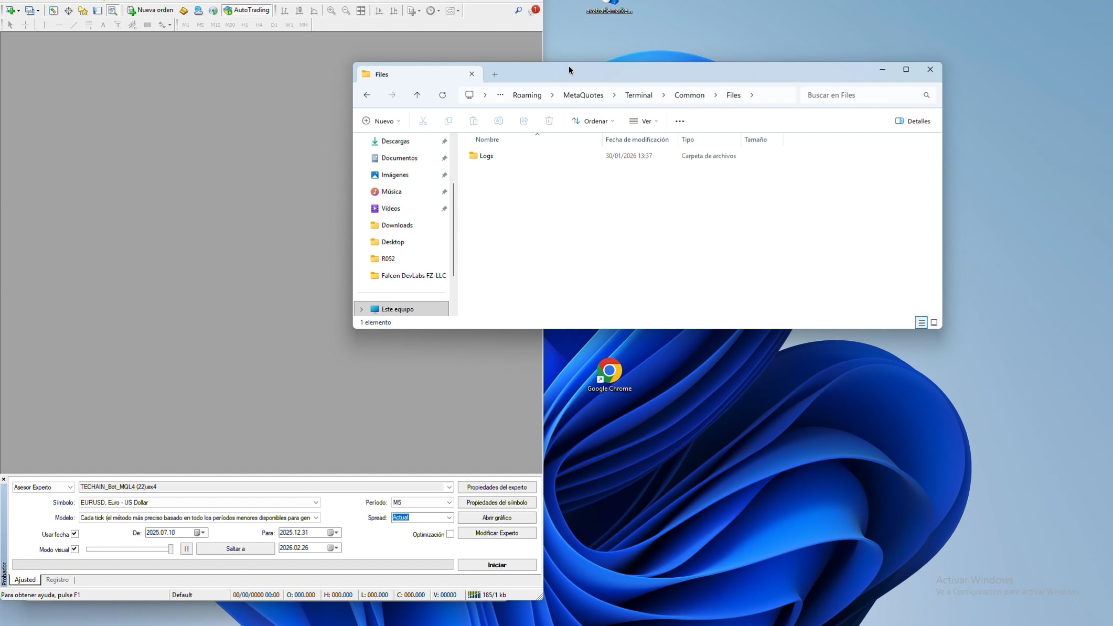Click the zoom in magnifier icon

(331, 10)
